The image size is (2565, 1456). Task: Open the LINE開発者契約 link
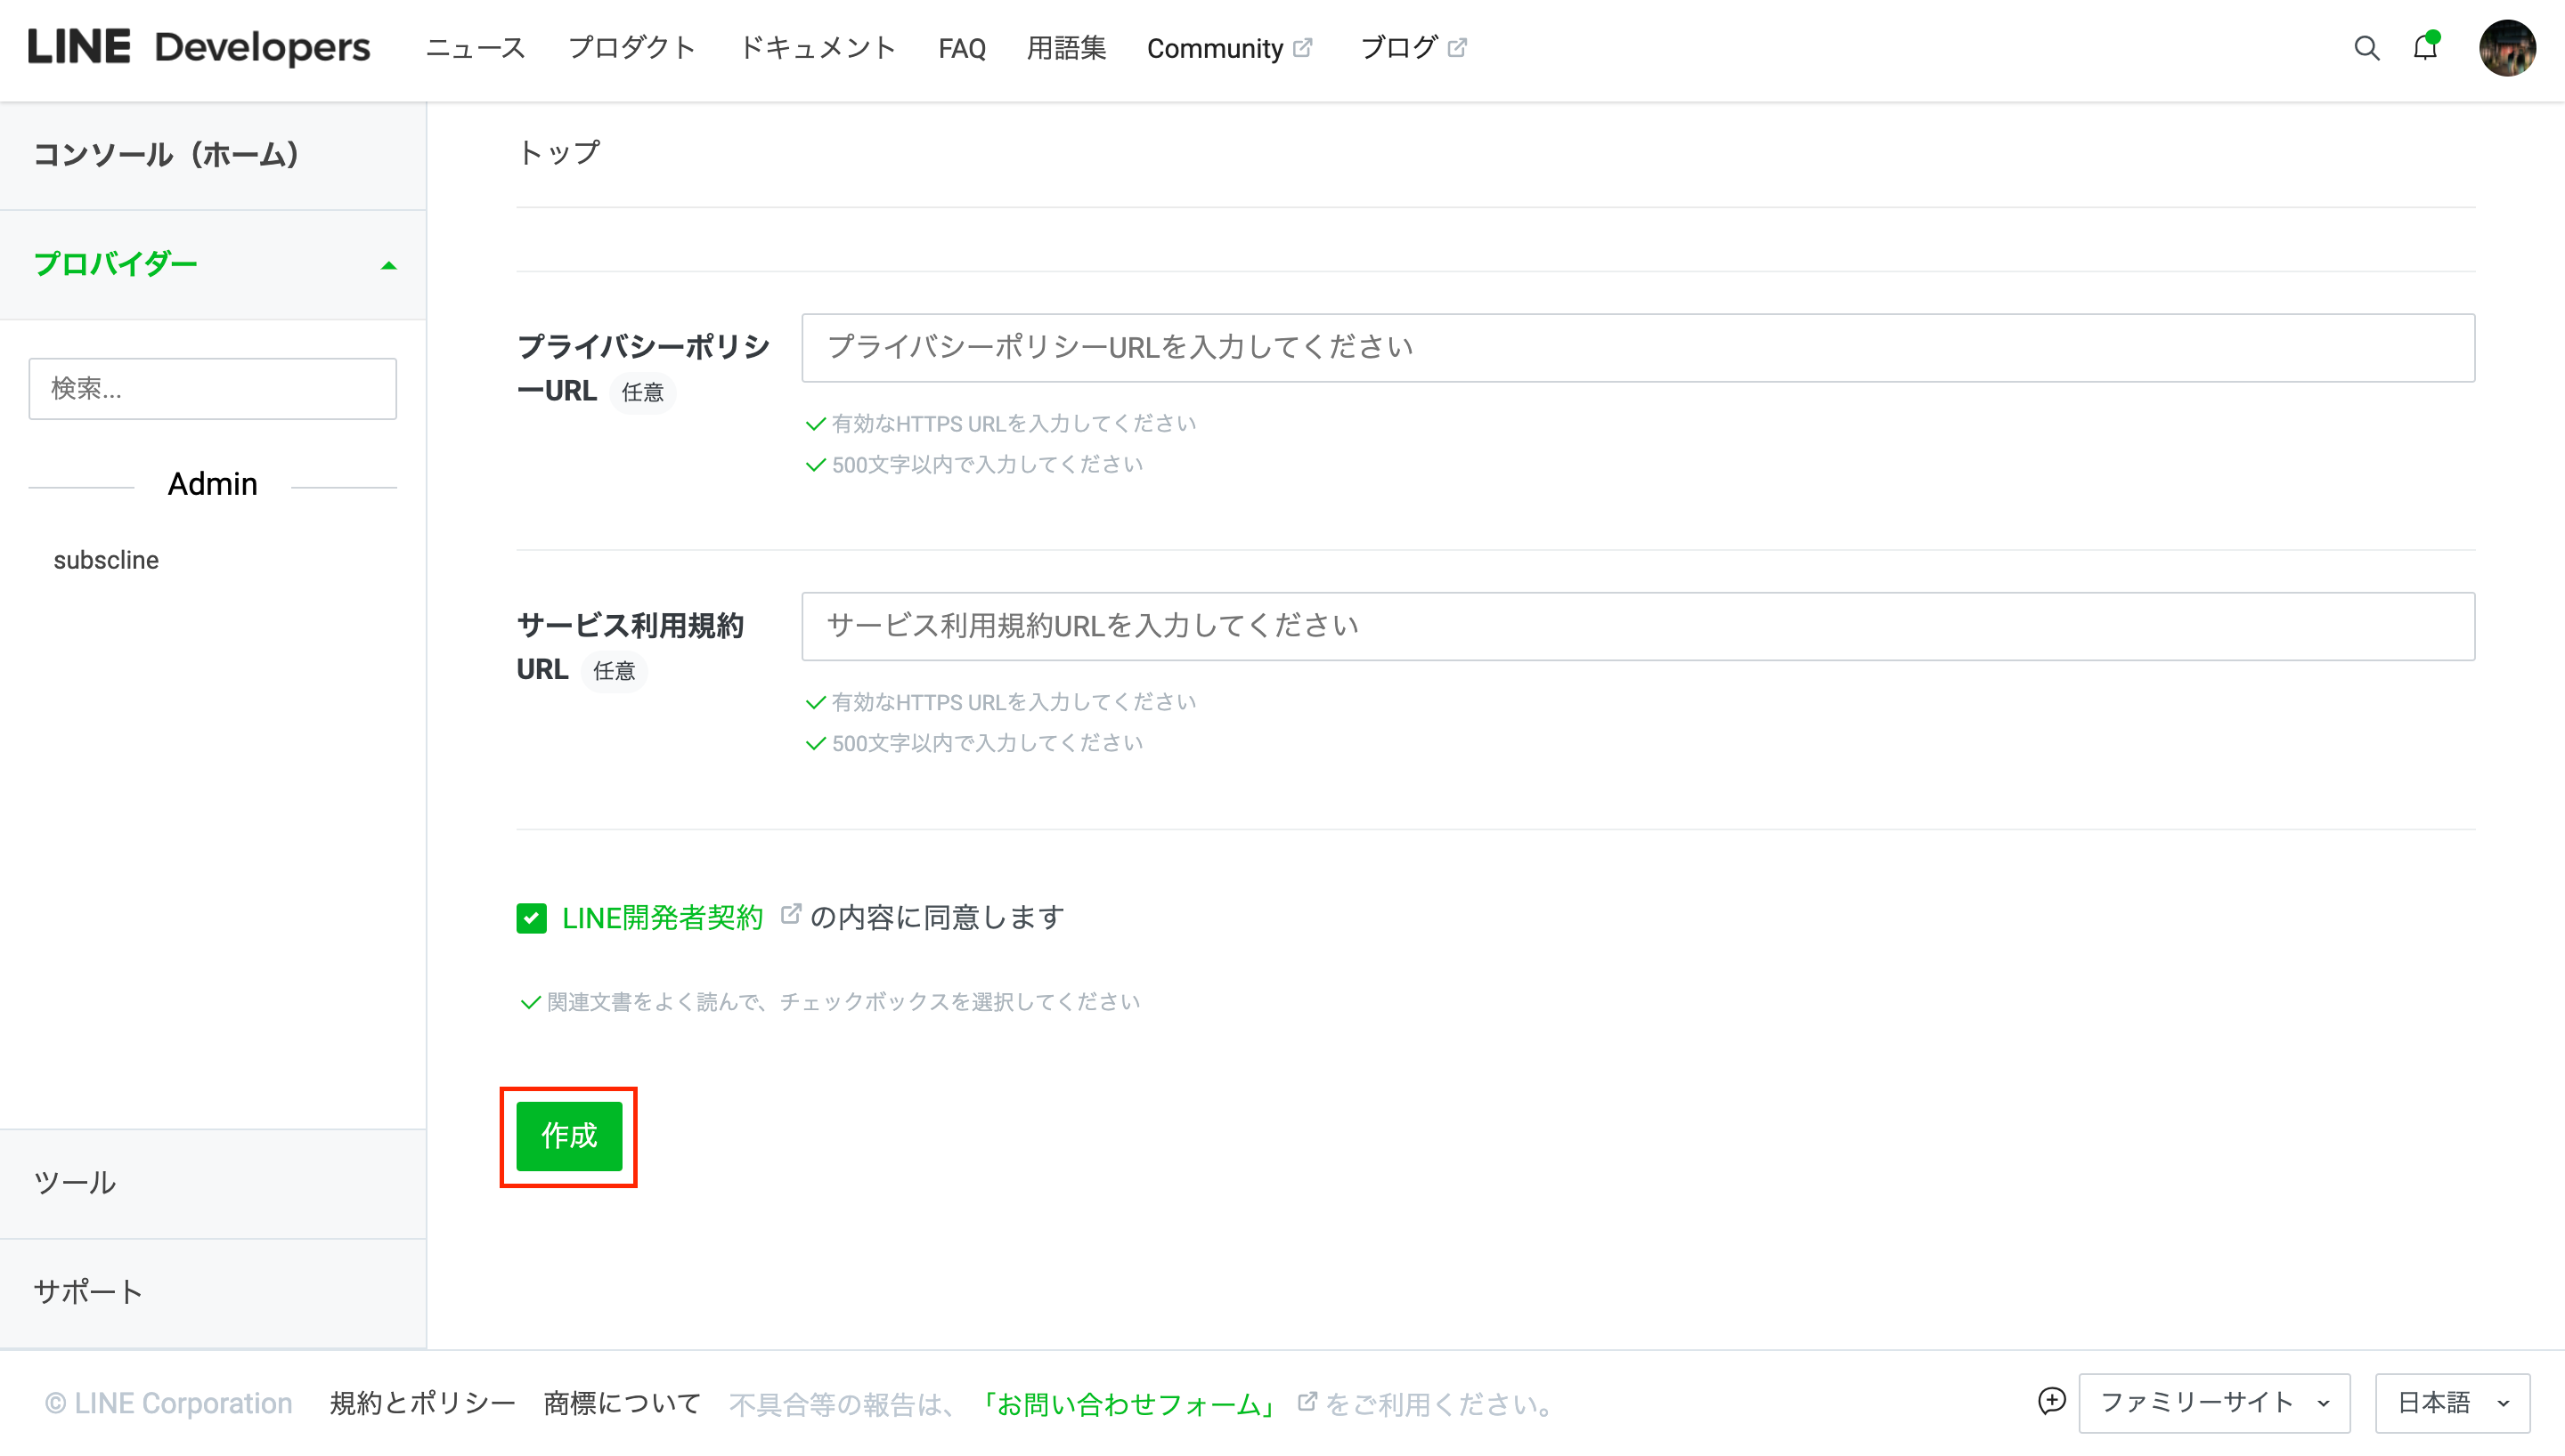(663, 918)
